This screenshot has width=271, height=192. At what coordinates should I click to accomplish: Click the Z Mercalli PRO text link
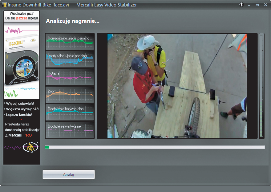18,135
